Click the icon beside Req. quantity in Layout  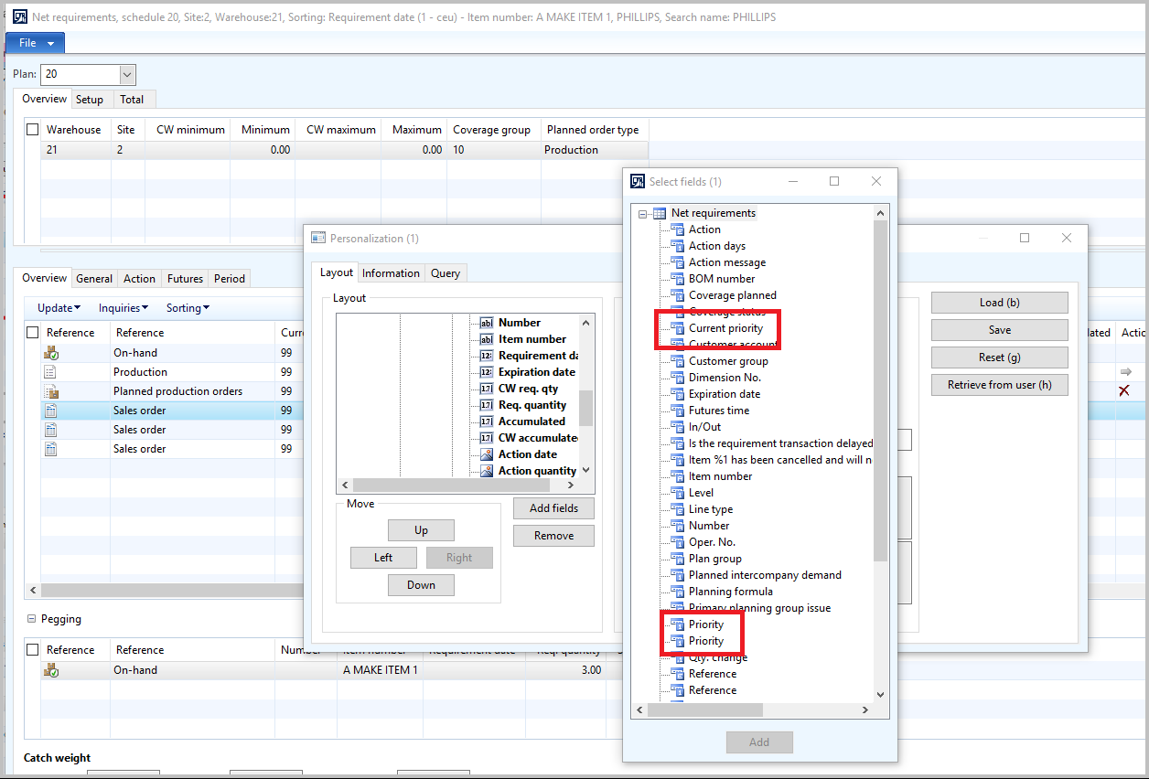[487, 405]
